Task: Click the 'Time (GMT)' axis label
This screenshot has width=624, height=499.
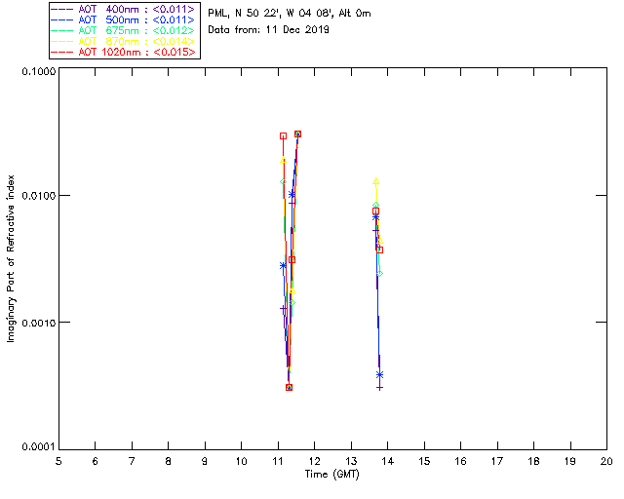Action: pyautogui.click(x=332, y=475)
